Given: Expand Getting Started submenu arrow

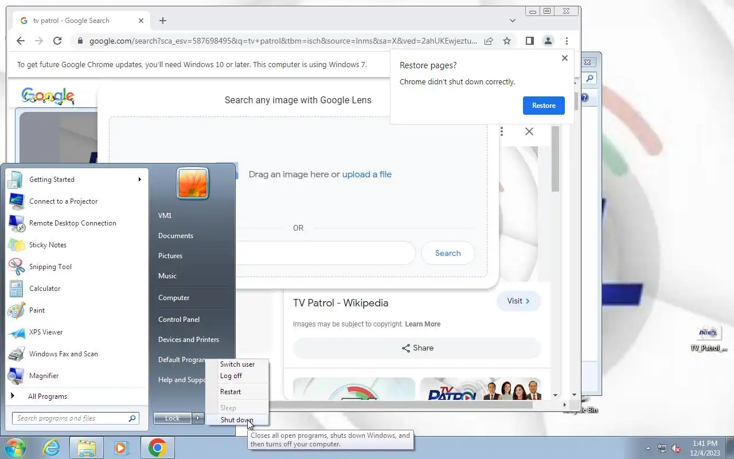Looking at the screenshot, I should point(139,180).
